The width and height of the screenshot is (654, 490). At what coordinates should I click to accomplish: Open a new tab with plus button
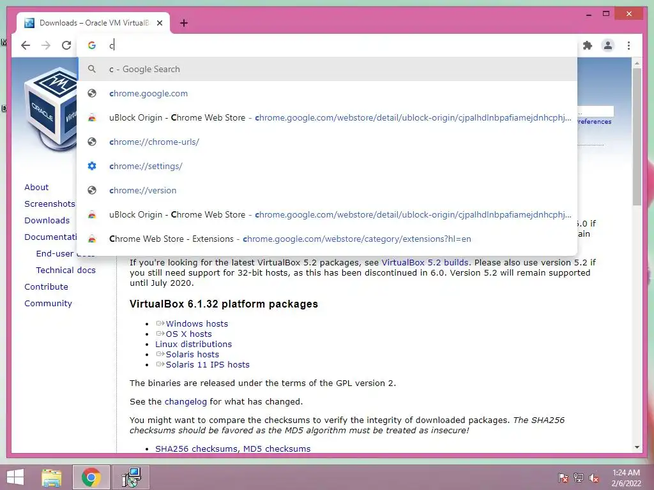pos(183,23)
